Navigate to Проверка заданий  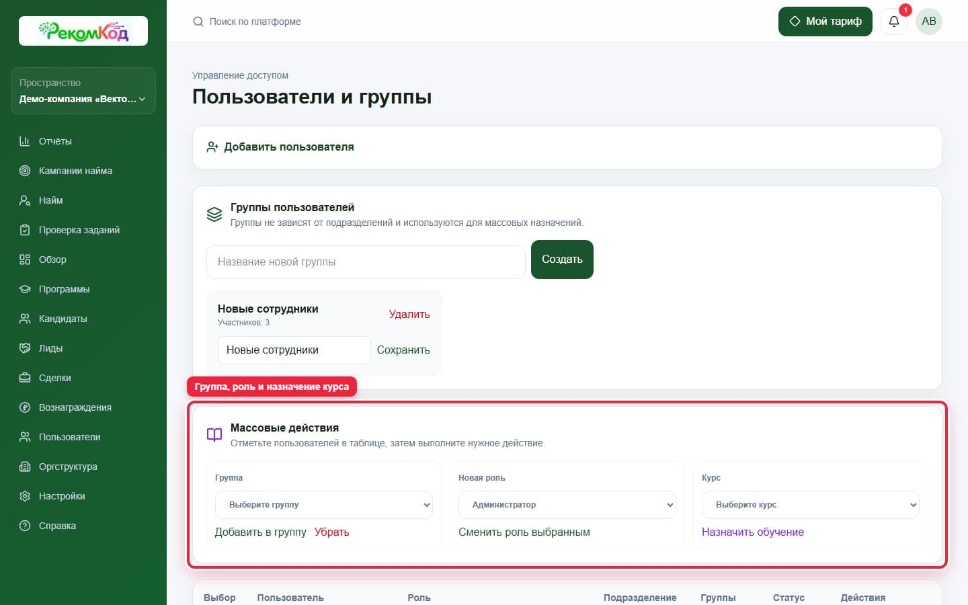pos(83,230)
